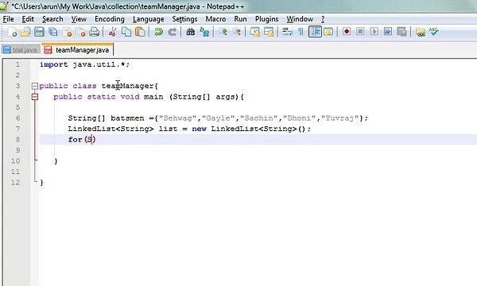The width and height of the screenshot is (477, 286).
Task: Click the Zoom Out icon
Action: pos(237,32)
